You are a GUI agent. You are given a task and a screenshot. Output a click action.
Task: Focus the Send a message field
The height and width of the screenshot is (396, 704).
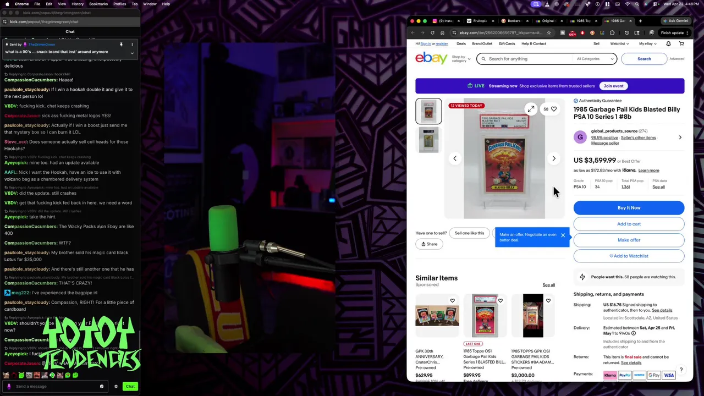pyautogui.click(x=55, y=386)
